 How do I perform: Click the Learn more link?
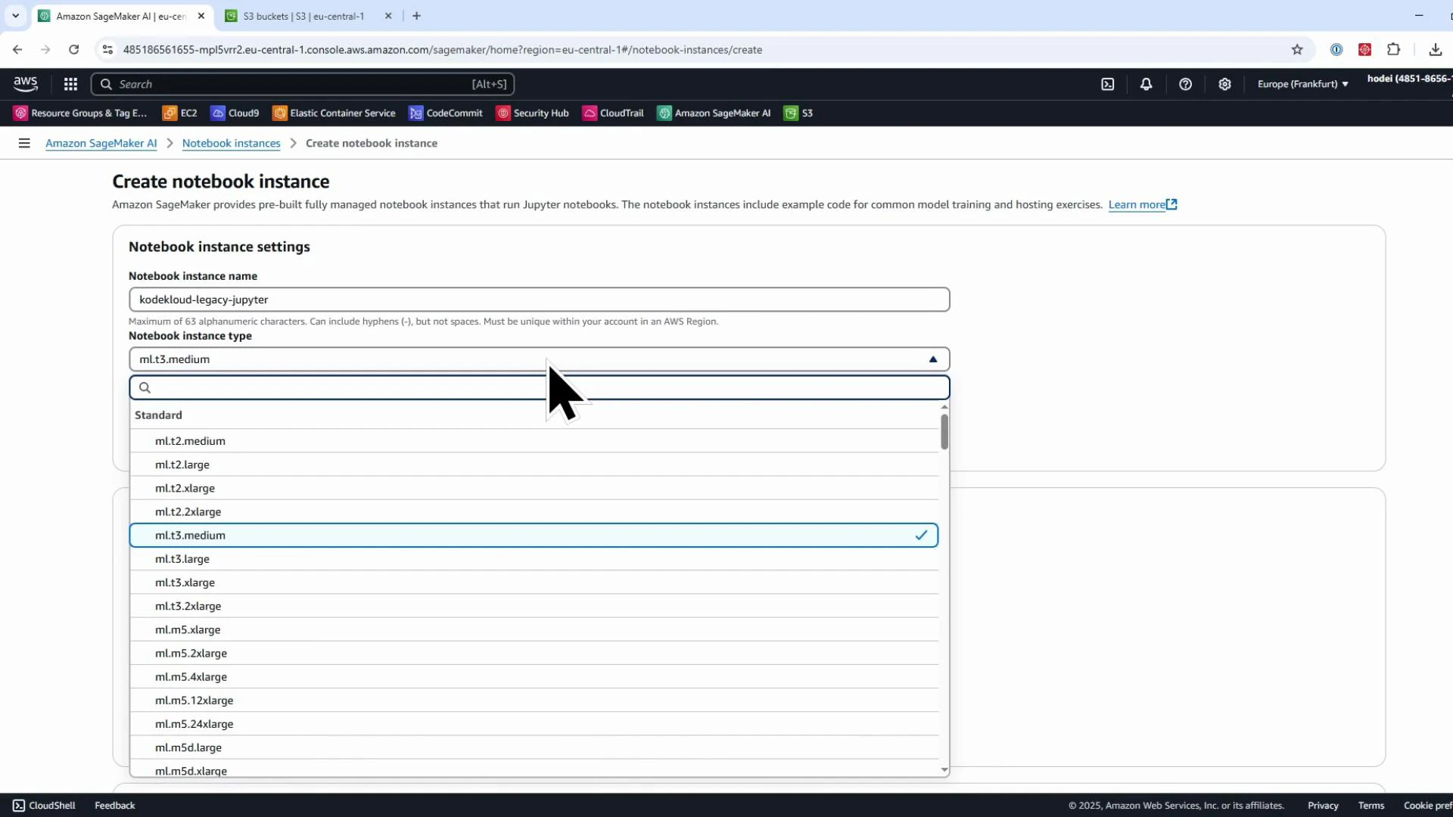[x=1137, y=204]
